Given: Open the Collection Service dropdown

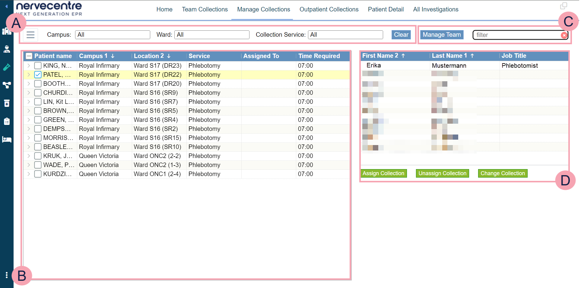Looking at the screenshot, I should click(345, 35).
